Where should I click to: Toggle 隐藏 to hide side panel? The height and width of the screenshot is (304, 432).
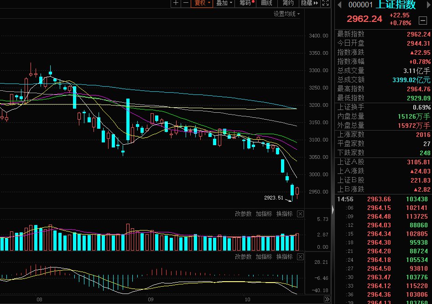click(x=309, y=3)
